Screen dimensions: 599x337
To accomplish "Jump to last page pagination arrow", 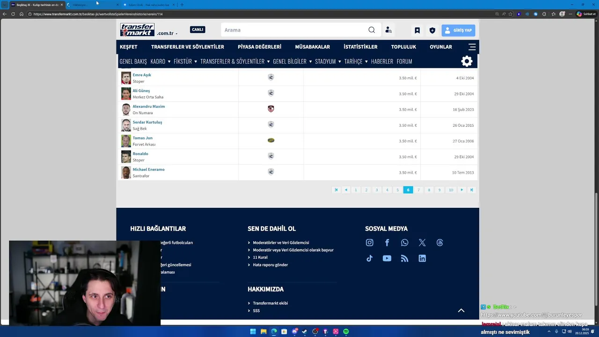I will (472, 190).
